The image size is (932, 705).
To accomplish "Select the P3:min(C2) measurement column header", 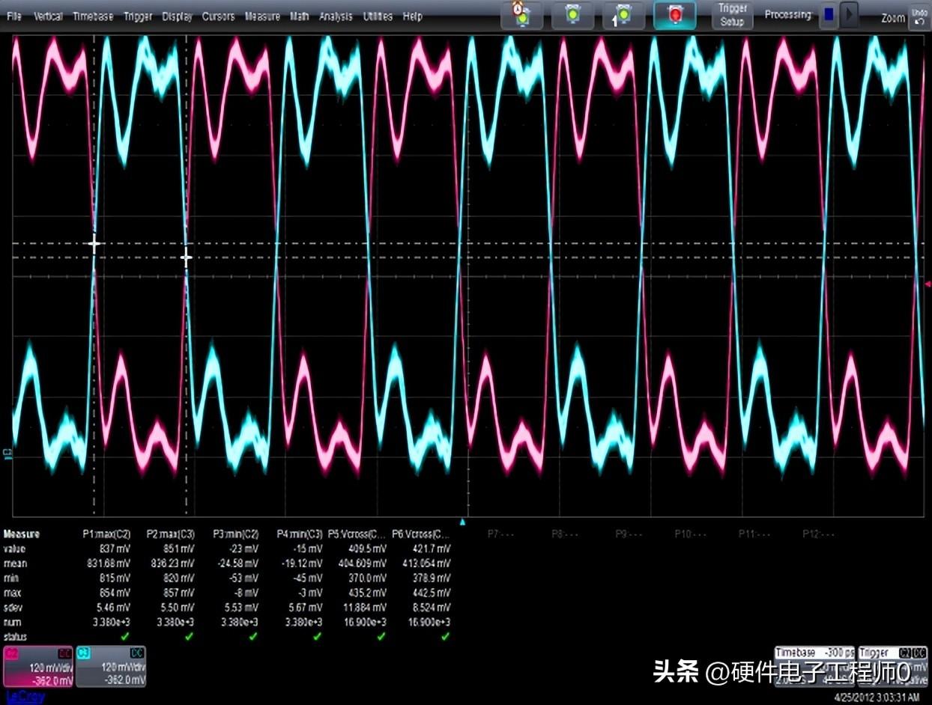I will [235, 534].
